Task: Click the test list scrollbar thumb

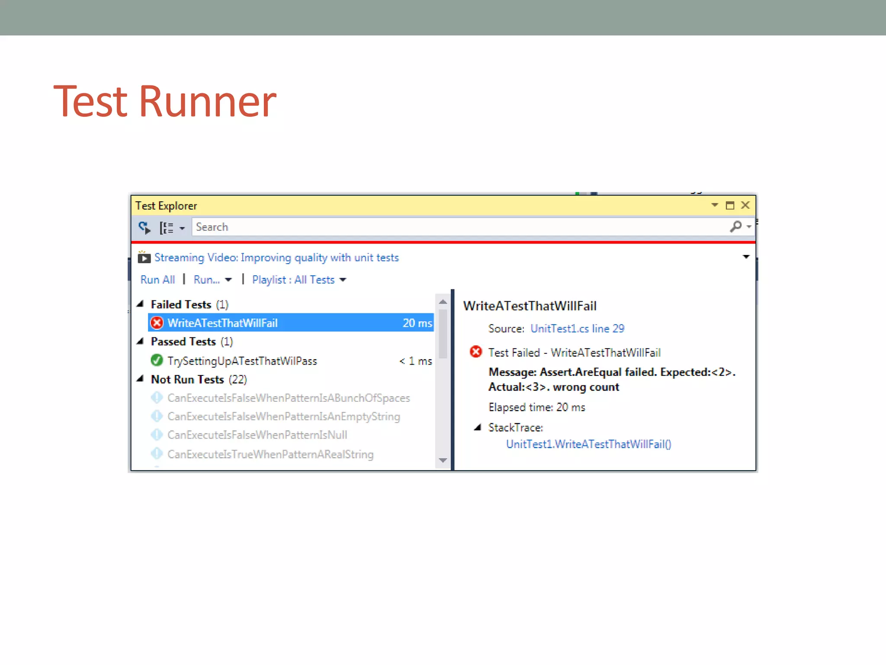Action: point(443,334)
